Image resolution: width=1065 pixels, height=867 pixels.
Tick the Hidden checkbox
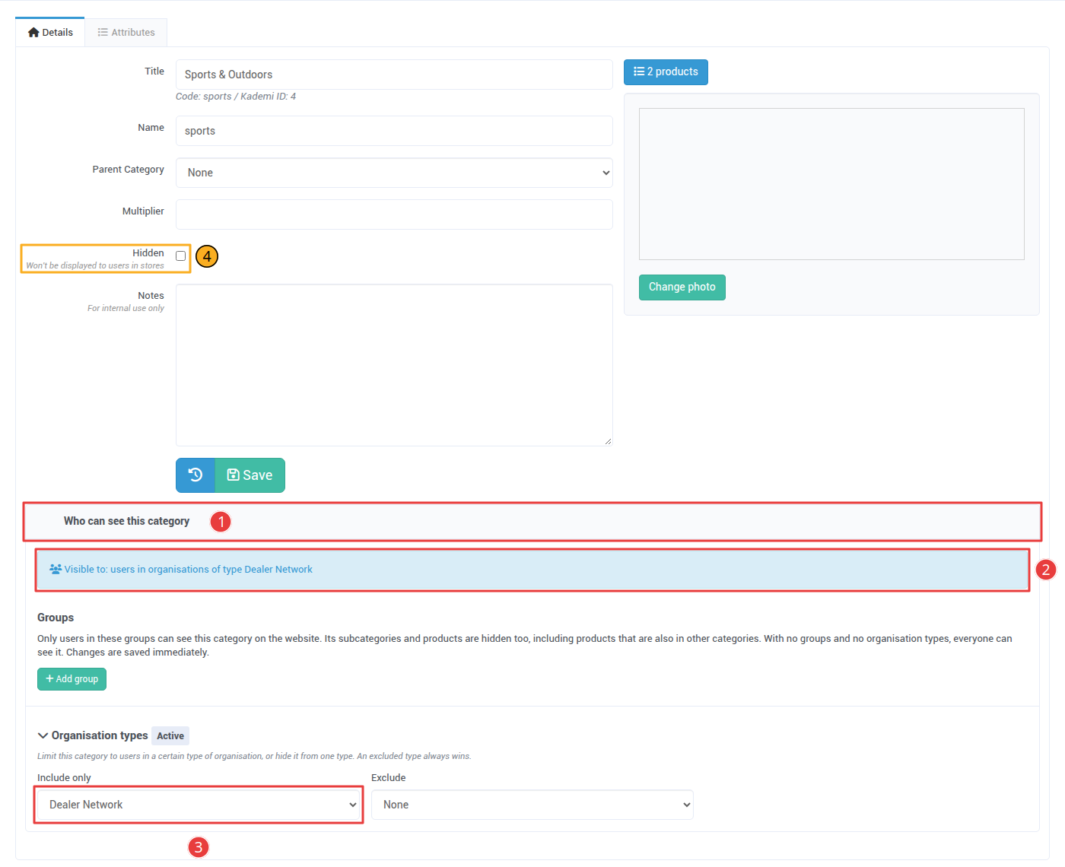click(x=181, y=256)
